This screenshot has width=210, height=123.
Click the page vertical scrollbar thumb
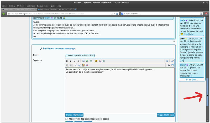[x=207, y=92]
